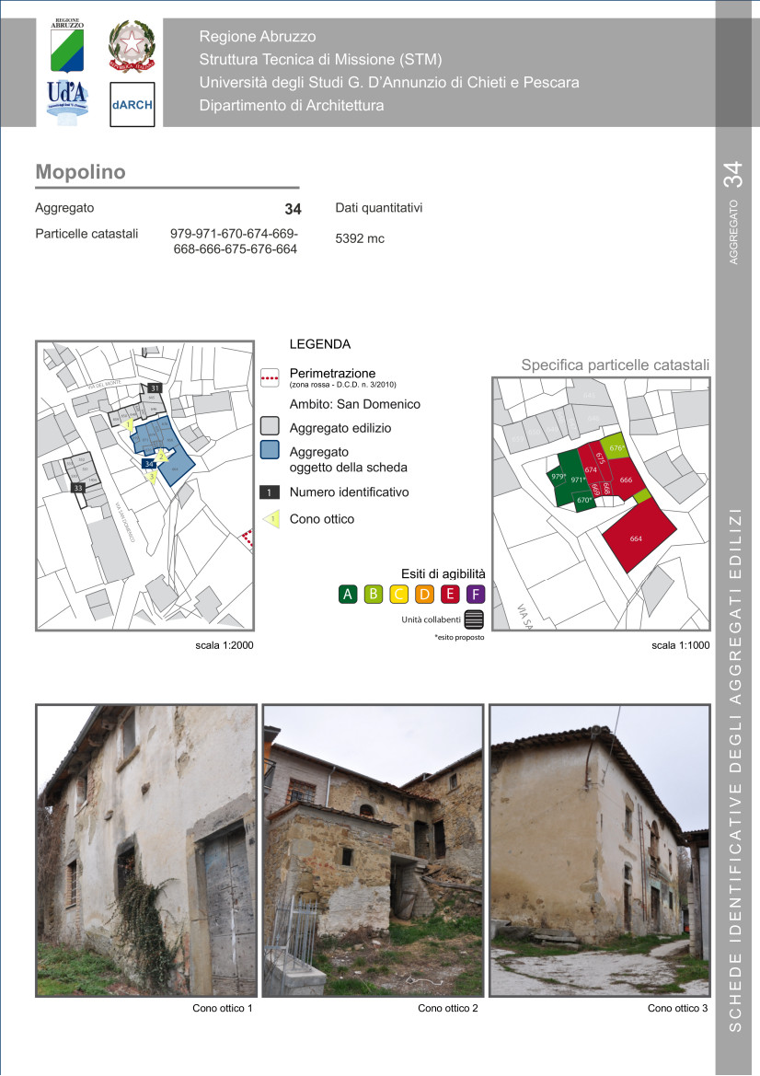Click the vertical "AGGREGATO" sidebar label
The width and height of the screenshot is (760, 1076).
(734, 232)
